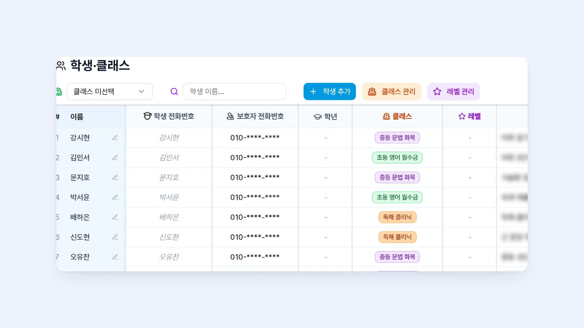Viewport: 584px width, 328px height.
Task: Open 레벨 관리 button
Action: pyautogui.click(x=454, y=91)
